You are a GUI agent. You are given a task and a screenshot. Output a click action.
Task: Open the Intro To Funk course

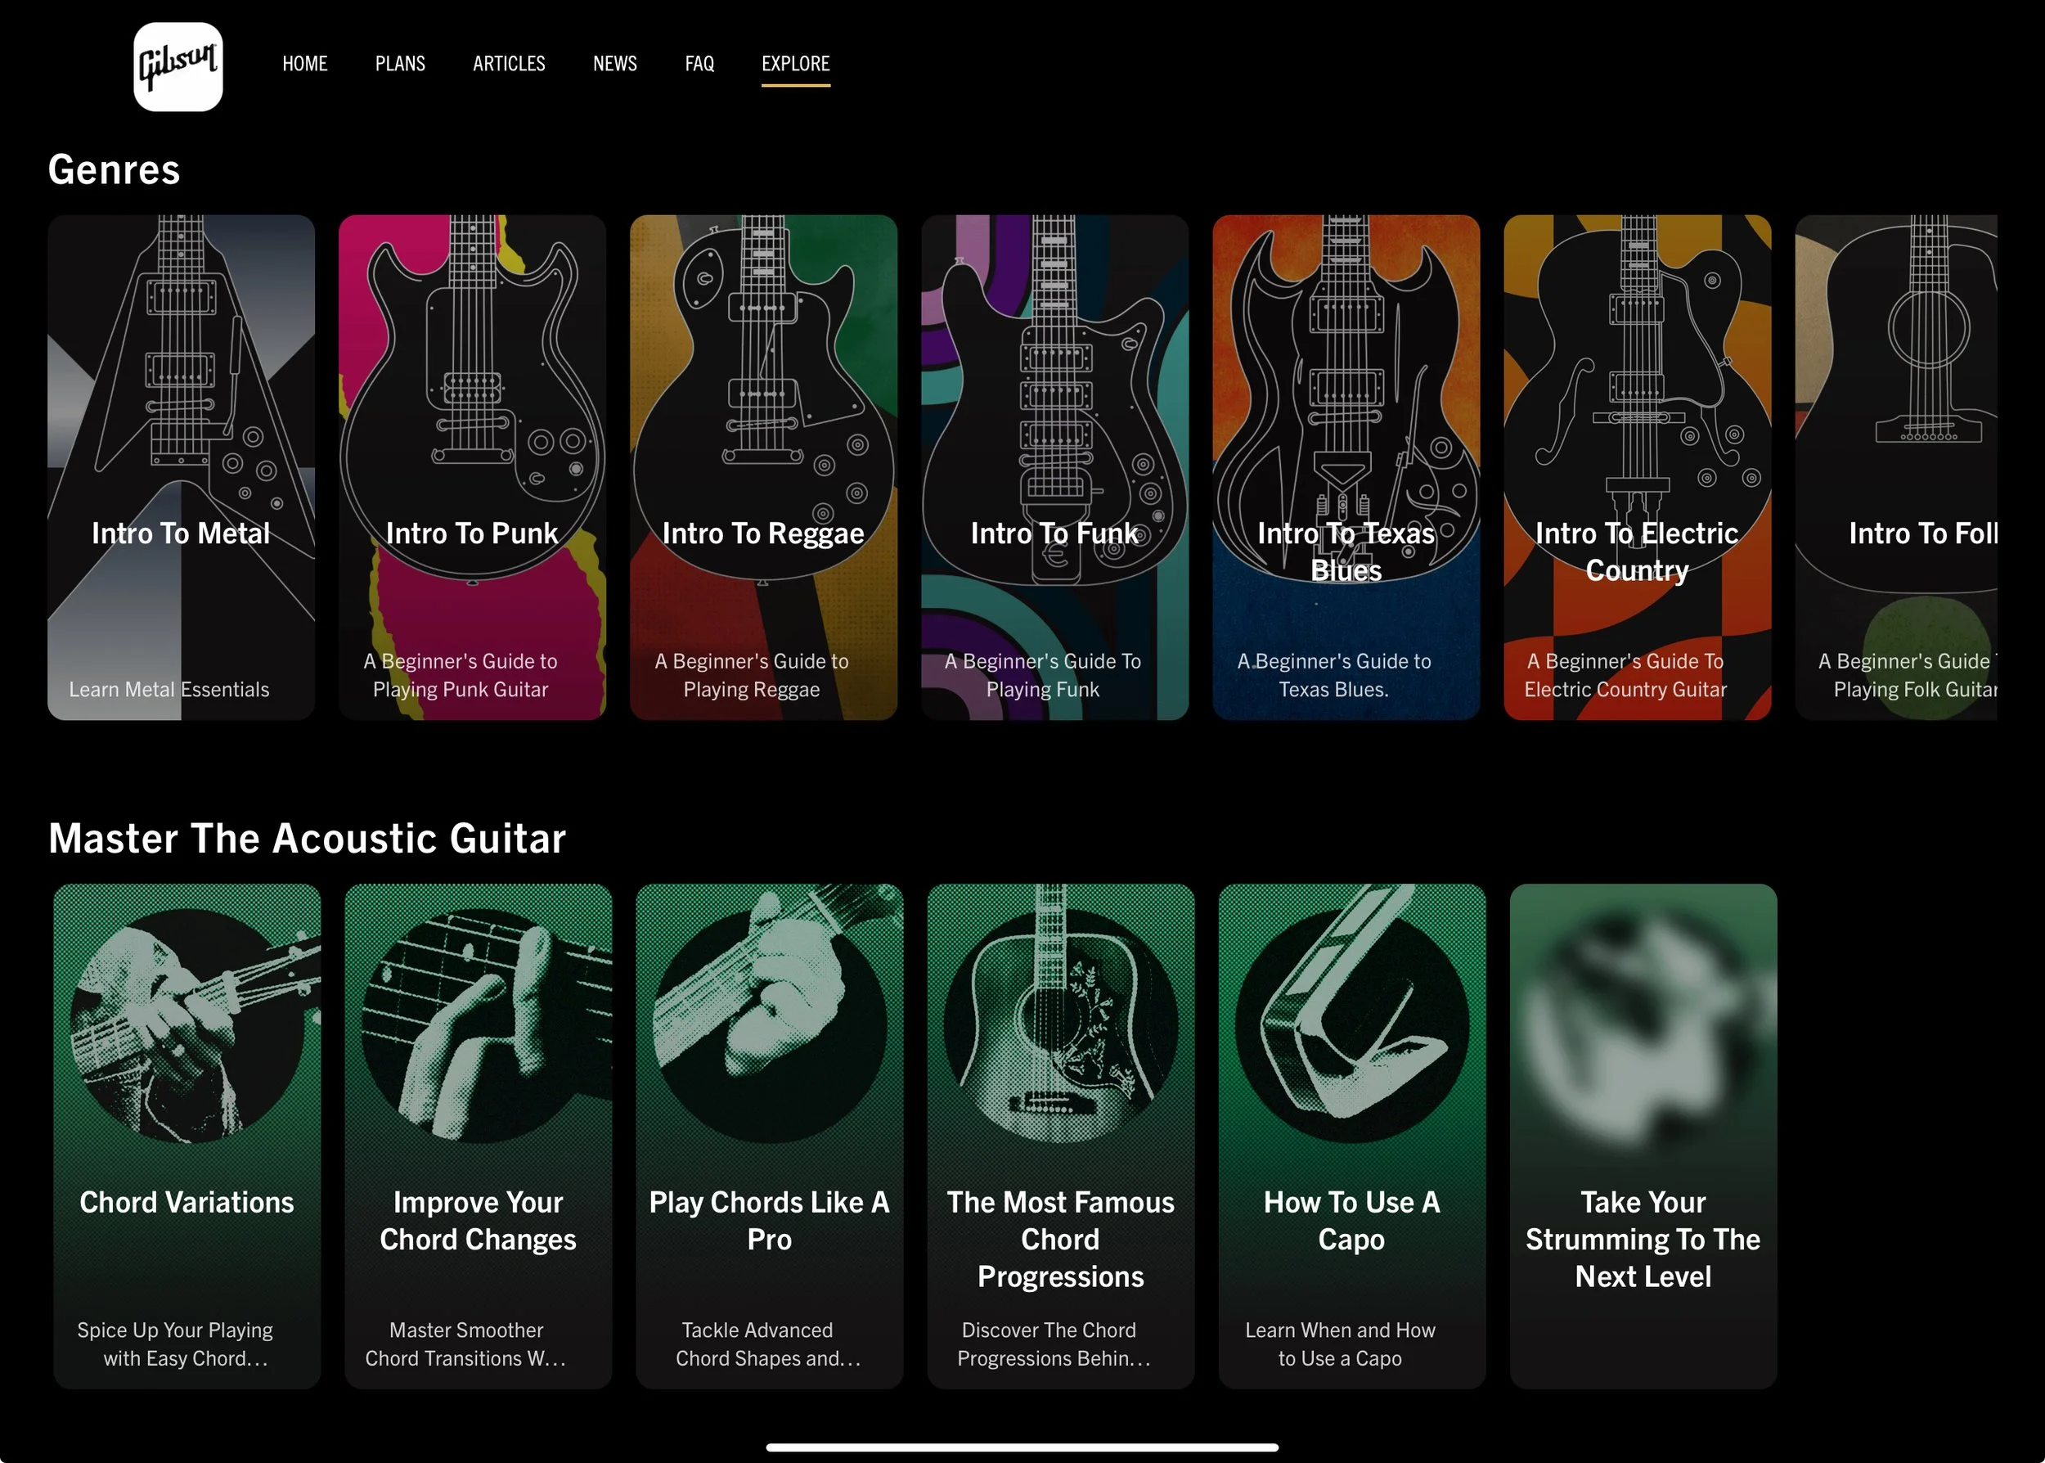[x=1054, y=466]
